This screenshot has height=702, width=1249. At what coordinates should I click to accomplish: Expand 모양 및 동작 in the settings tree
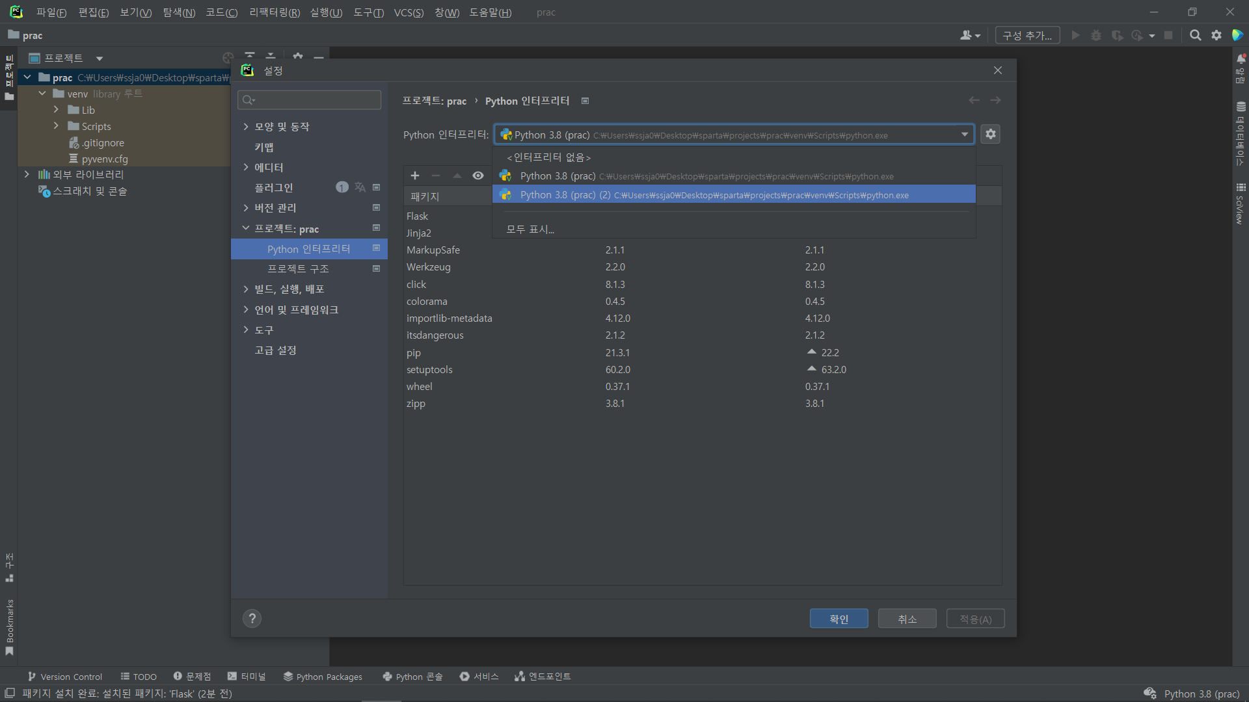[x=246, y=126]
